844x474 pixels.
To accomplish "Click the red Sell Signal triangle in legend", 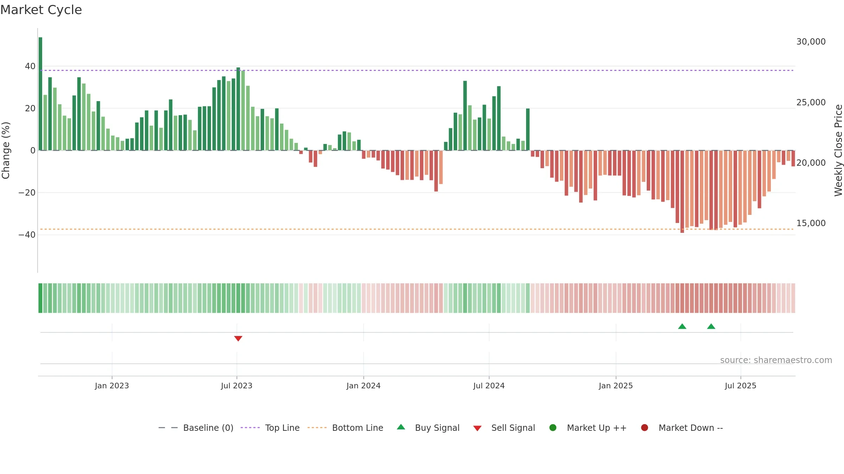I will (x=477, y=428).
